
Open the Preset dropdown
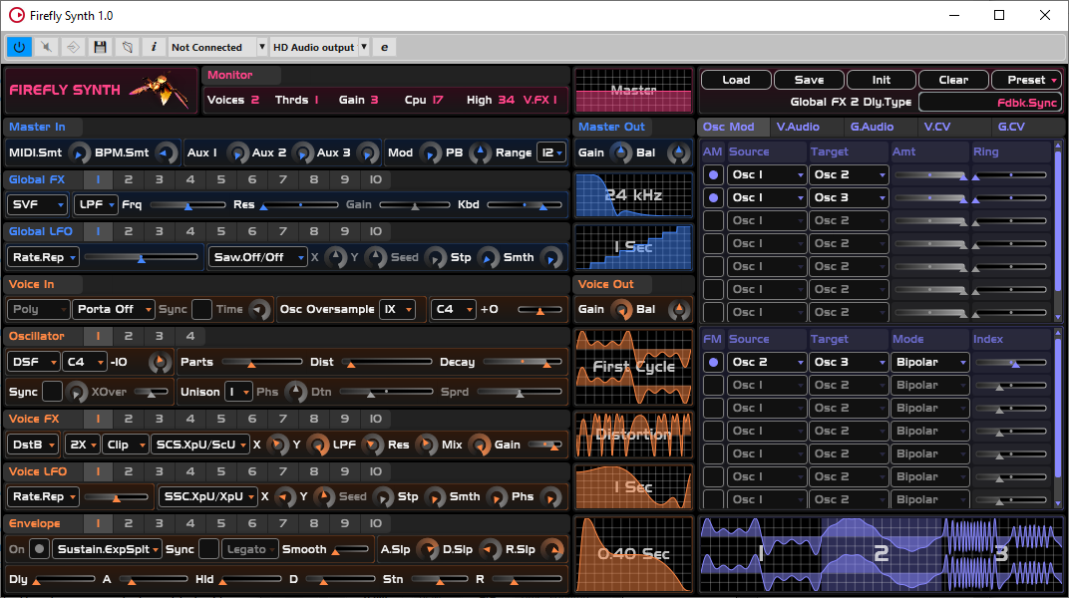(1026, 81)
